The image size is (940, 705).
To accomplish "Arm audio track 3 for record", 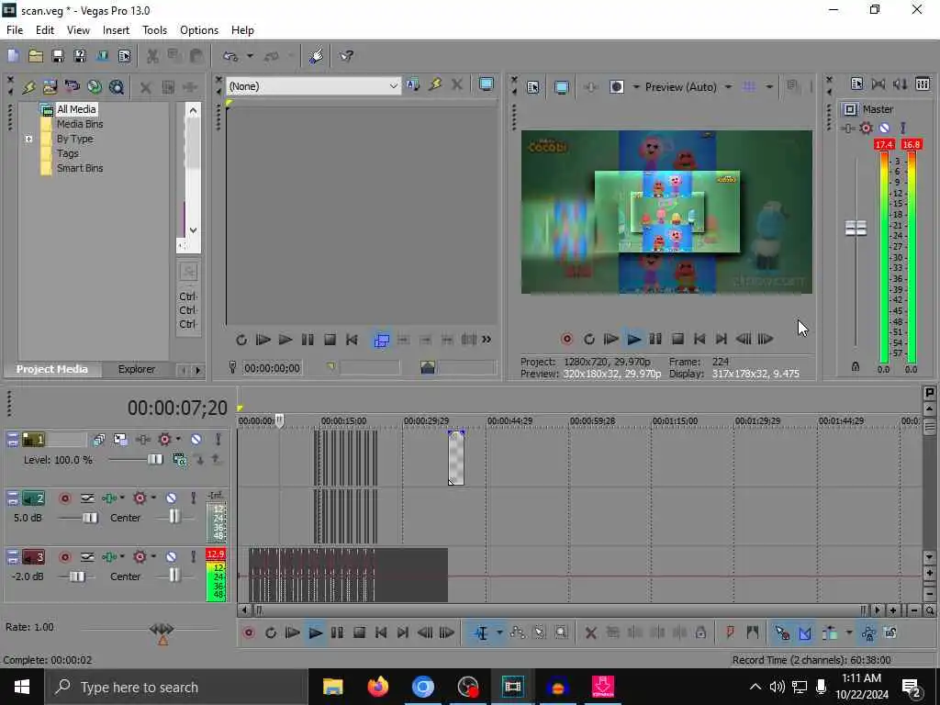I will pos(65,557).
